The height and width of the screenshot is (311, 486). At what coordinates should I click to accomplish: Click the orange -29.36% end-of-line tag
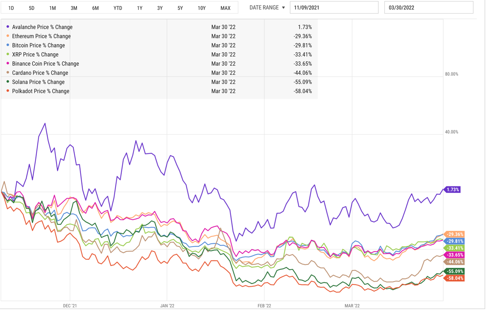(454, 235)
